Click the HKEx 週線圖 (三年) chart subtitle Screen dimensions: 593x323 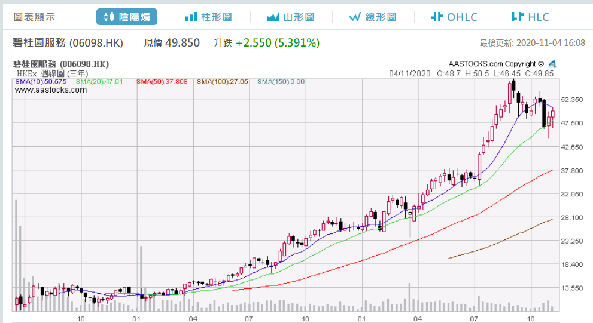click(x=52, y=73)
